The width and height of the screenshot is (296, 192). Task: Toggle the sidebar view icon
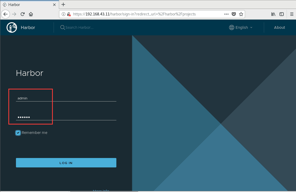point(281,14)
